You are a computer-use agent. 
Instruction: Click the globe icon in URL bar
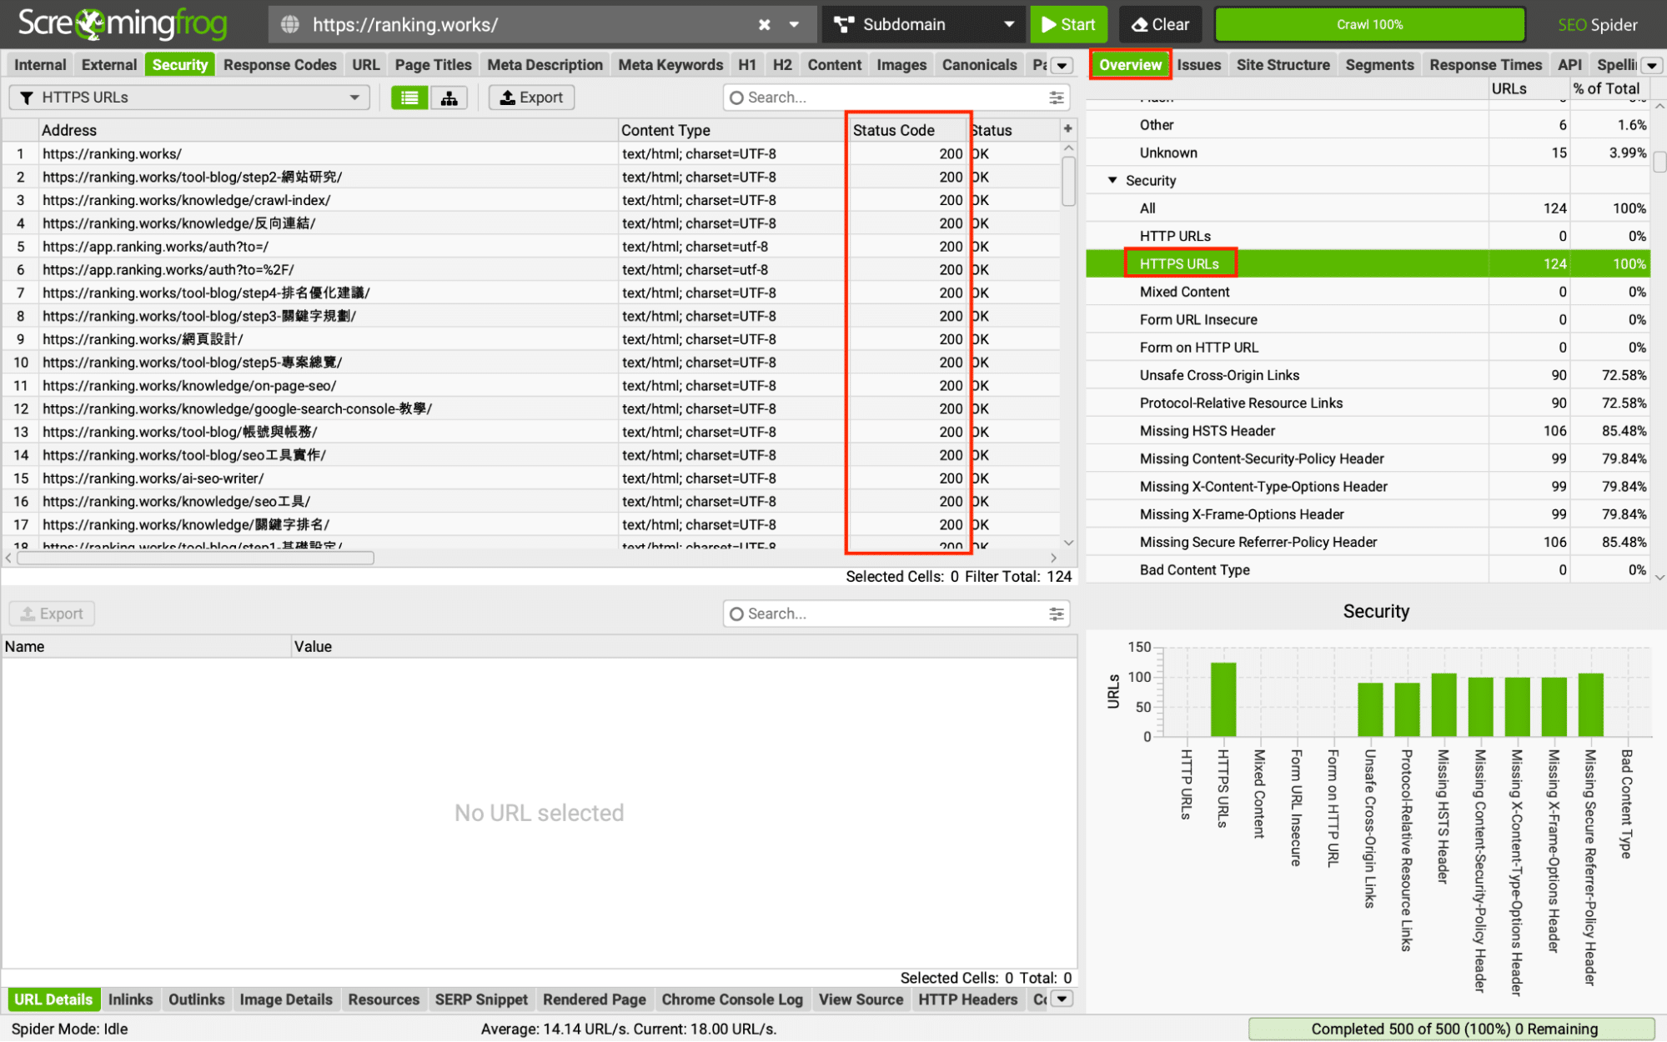[x=290, y=25]
